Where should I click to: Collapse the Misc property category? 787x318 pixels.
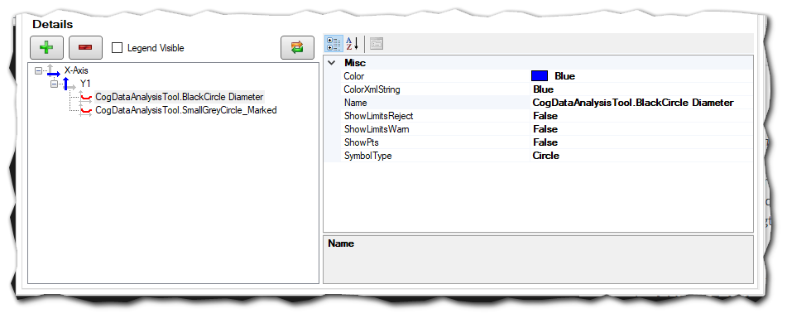[x=331, y=63]
